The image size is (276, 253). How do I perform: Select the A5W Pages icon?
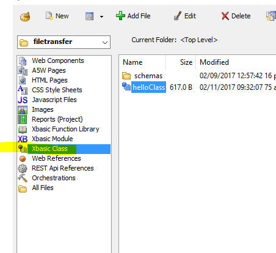pyautogui.click(x=23, y=71)
